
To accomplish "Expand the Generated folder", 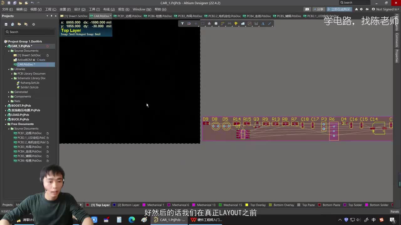I will [9, 92].
